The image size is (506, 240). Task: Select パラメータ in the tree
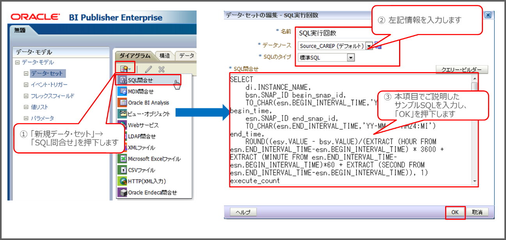point(42,118)
